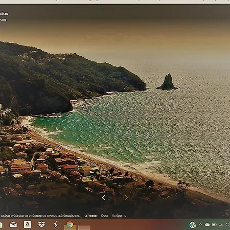Open the Όροι terms link

[104, 216]
